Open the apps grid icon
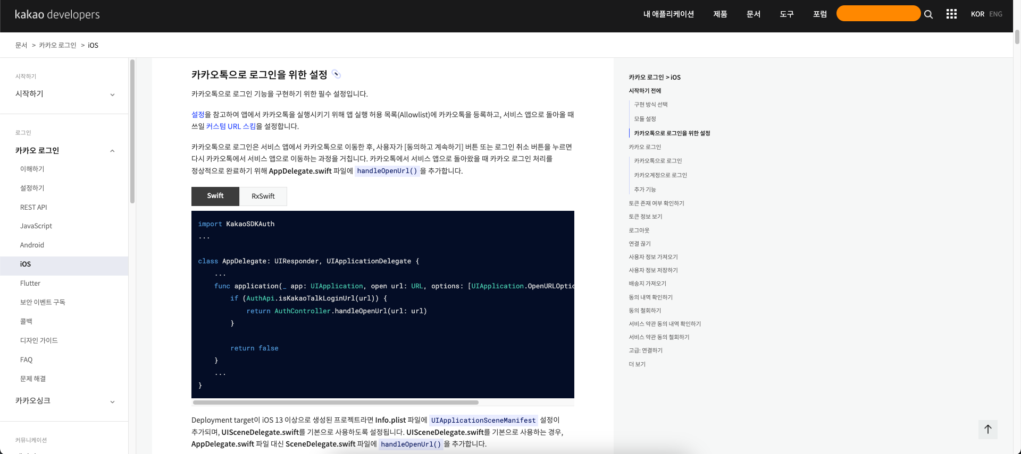The height and width of the screenshot is (454, 1021). point(951,14)
